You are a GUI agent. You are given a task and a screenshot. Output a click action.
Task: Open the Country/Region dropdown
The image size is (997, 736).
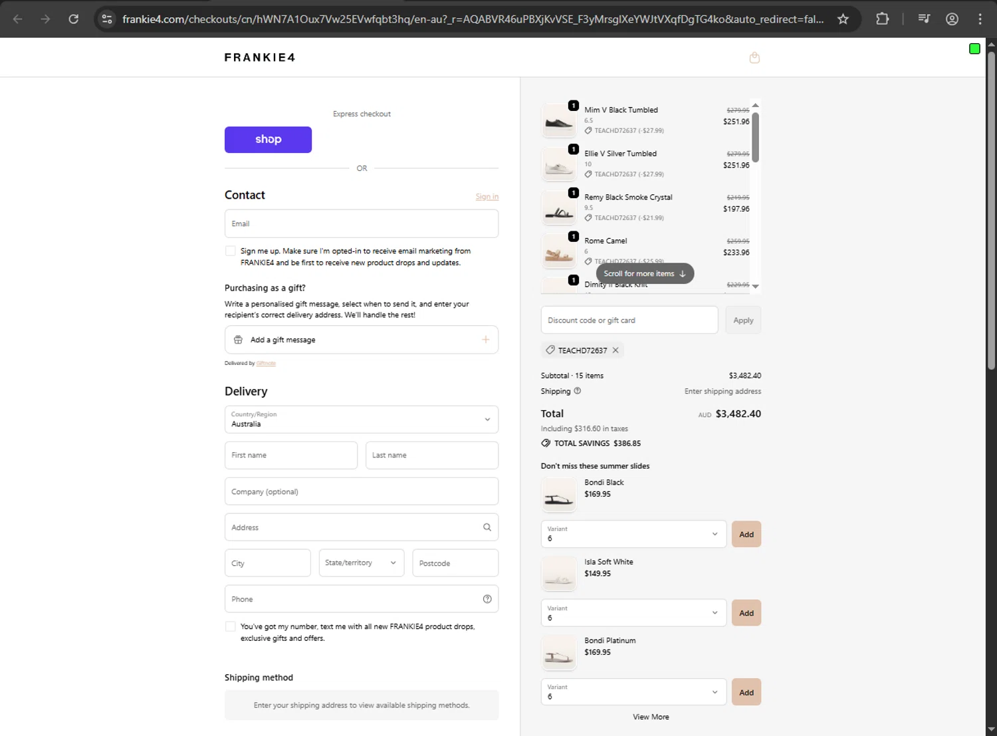click(x=362, y=420)
